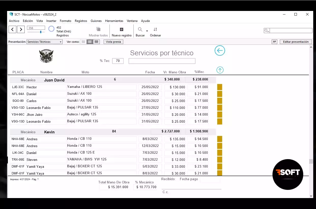Image resolution: width=316 pixels, height=209 pixels.
Task: Click the Editar presentación button
Action: [x=296, y=42]
